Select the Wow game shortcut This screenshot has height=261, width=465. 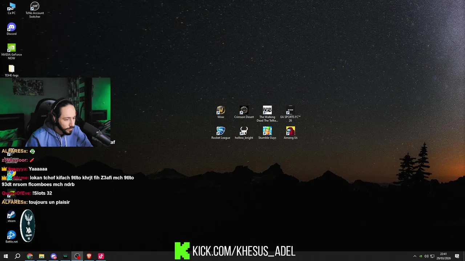tap(221, 112)
